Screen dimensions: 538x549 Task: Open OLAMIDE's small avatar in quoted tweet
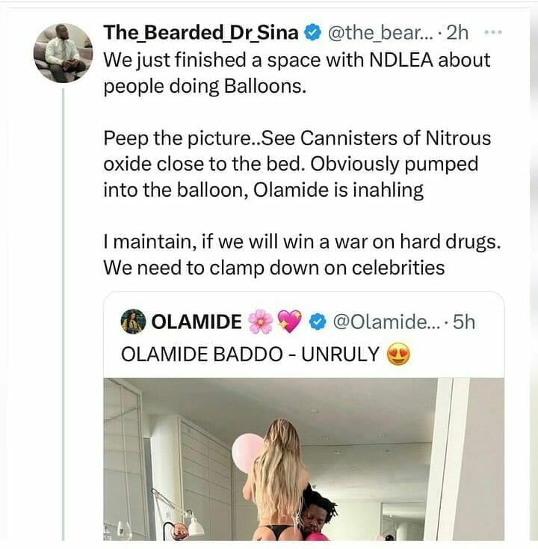coord(132,322)
